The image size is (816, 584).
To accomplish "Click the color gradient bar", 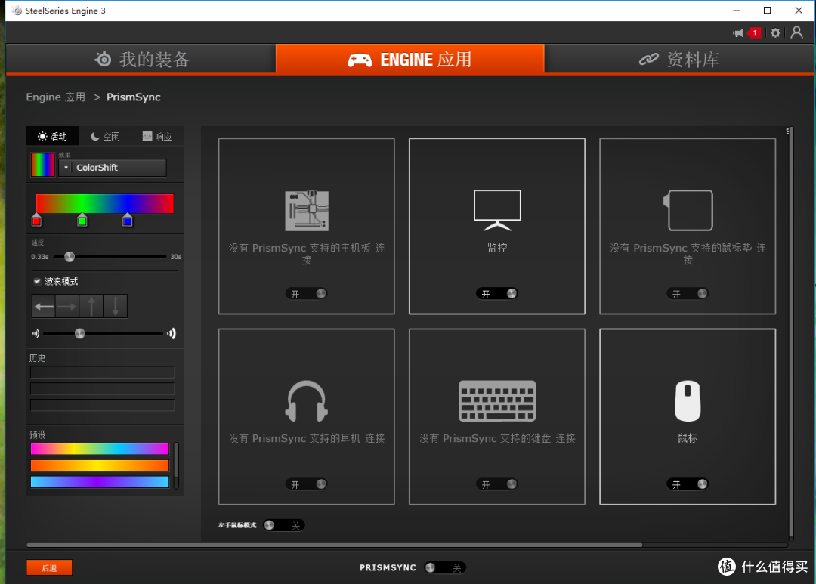I will 104,203.
